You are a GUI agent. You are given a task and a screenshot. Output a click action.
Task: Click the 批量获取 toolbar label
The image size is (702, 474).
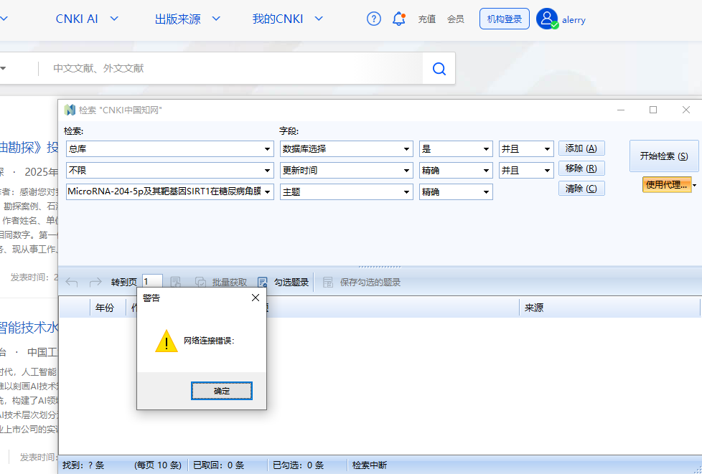click(x=230, y=282)
